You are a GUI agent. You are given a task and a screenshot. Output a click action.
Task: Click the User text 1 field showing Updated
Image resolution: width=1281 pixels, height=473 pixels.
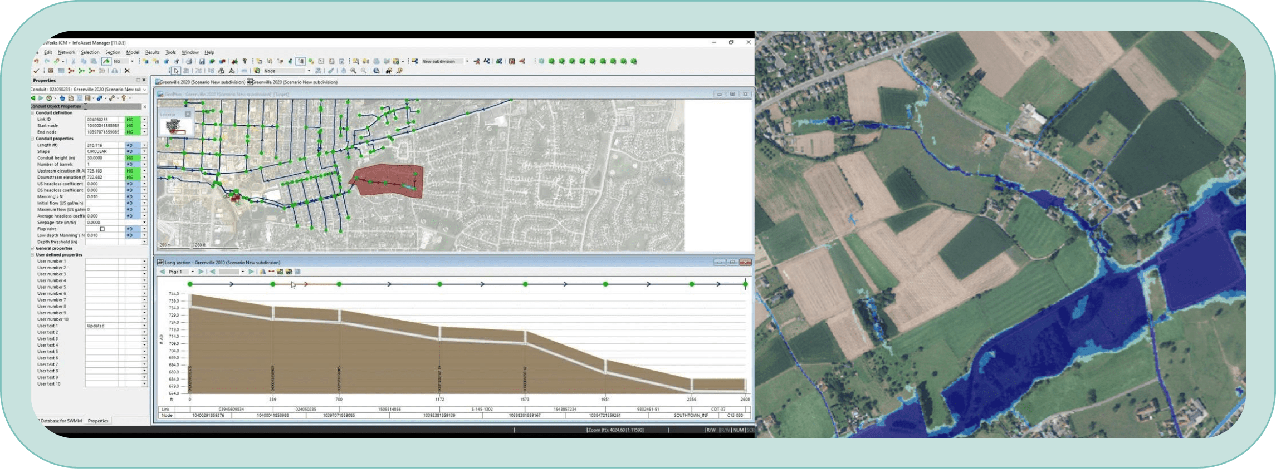[101, 326]
